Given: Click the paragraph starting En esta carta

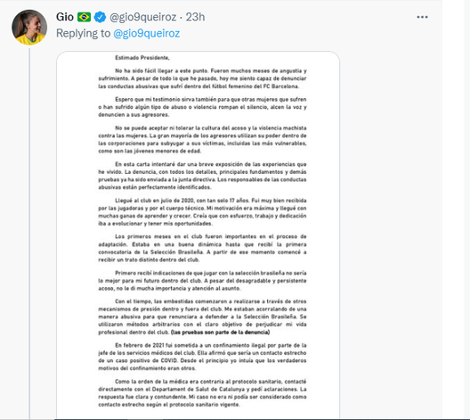Looking at the screenshot, I should pos(202,176).
